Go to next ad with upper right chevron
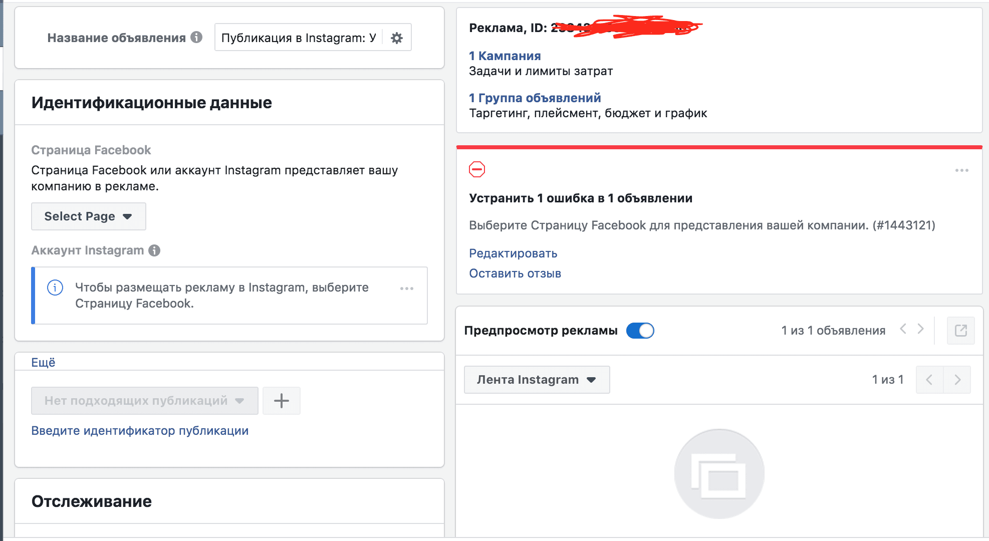The height and width of the screenshot is (541, 989). click(x=920, y=329)
